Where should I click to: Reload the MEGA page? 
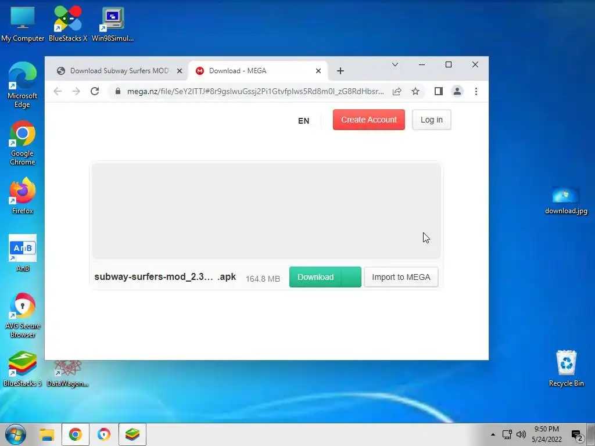[x=95, y=91]
